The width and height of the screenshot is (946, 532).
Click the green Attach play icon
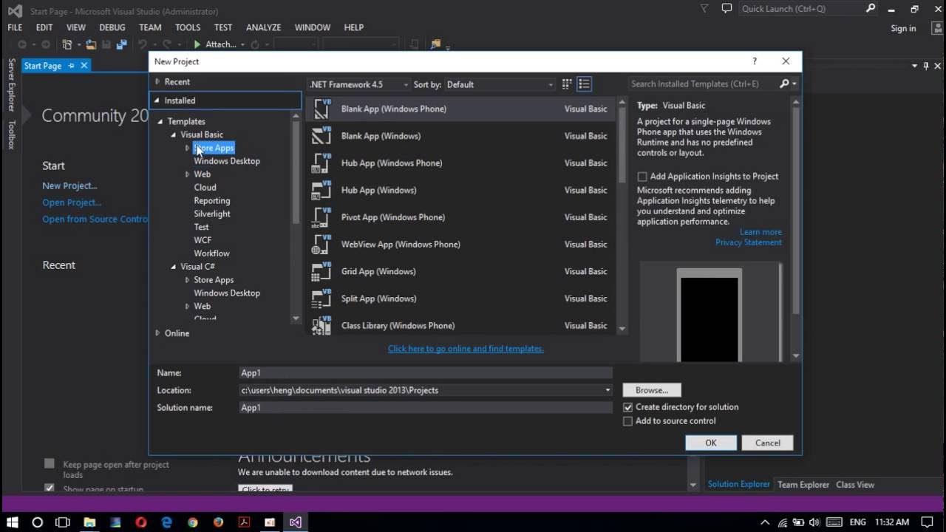coord(197,44)
